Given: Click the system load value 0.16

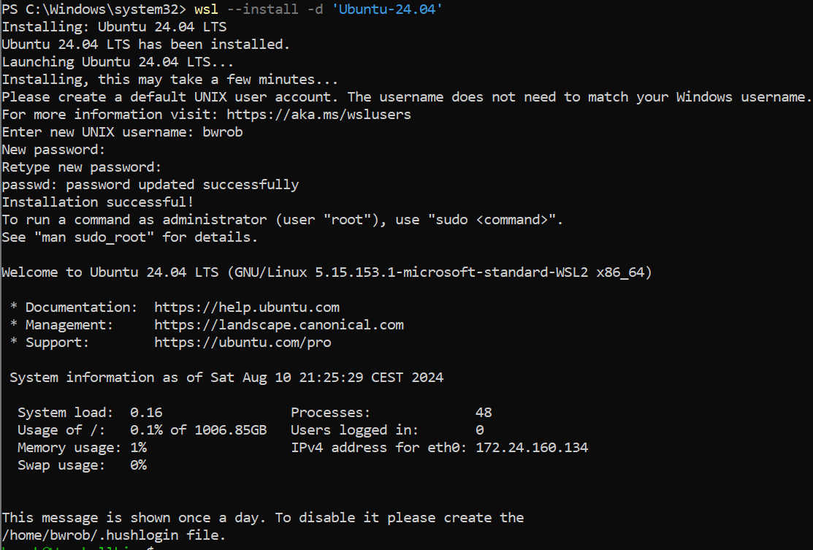Looking at the screenshot, I should 146,413.
